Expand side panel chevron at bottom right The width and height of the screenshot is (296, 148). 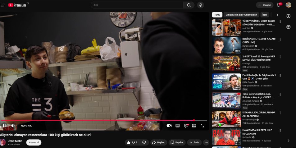(x=288, y=141)
